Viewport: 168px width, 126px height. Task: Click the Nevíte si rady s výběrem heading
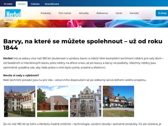coord(21,75)
